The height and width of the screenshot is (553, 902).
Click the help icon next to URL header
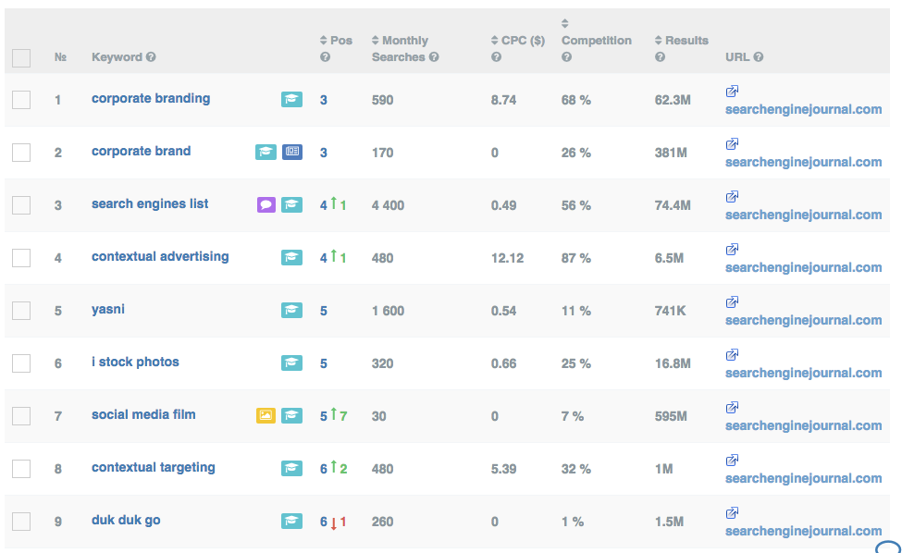tap(759, 57)
